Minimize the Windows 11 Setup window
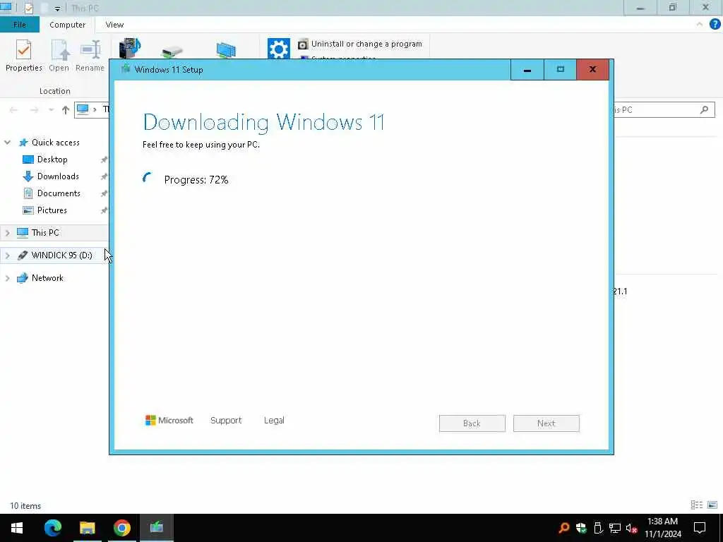 click(527, 70)
